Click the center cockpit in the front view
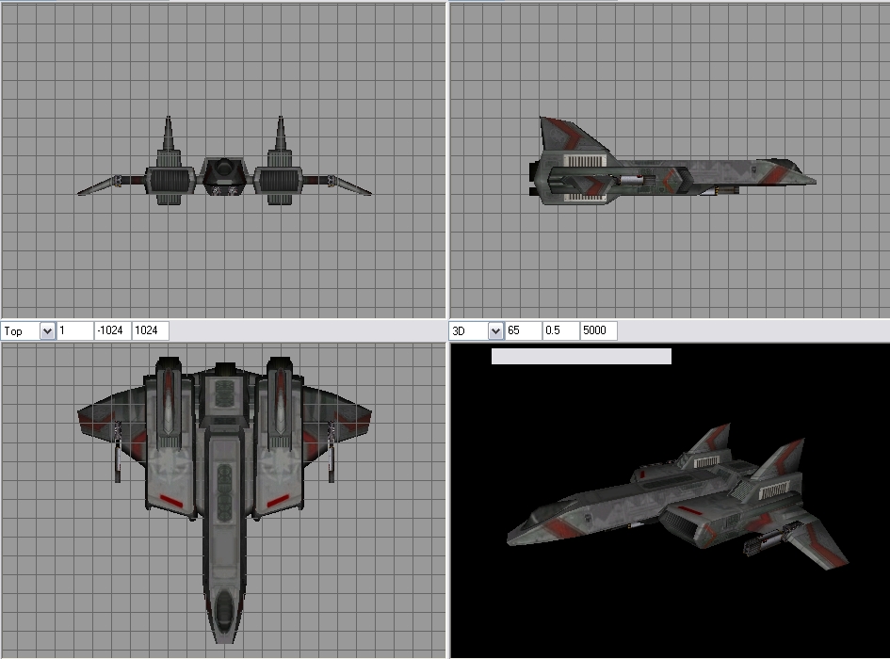 click(x=224, y=172)
